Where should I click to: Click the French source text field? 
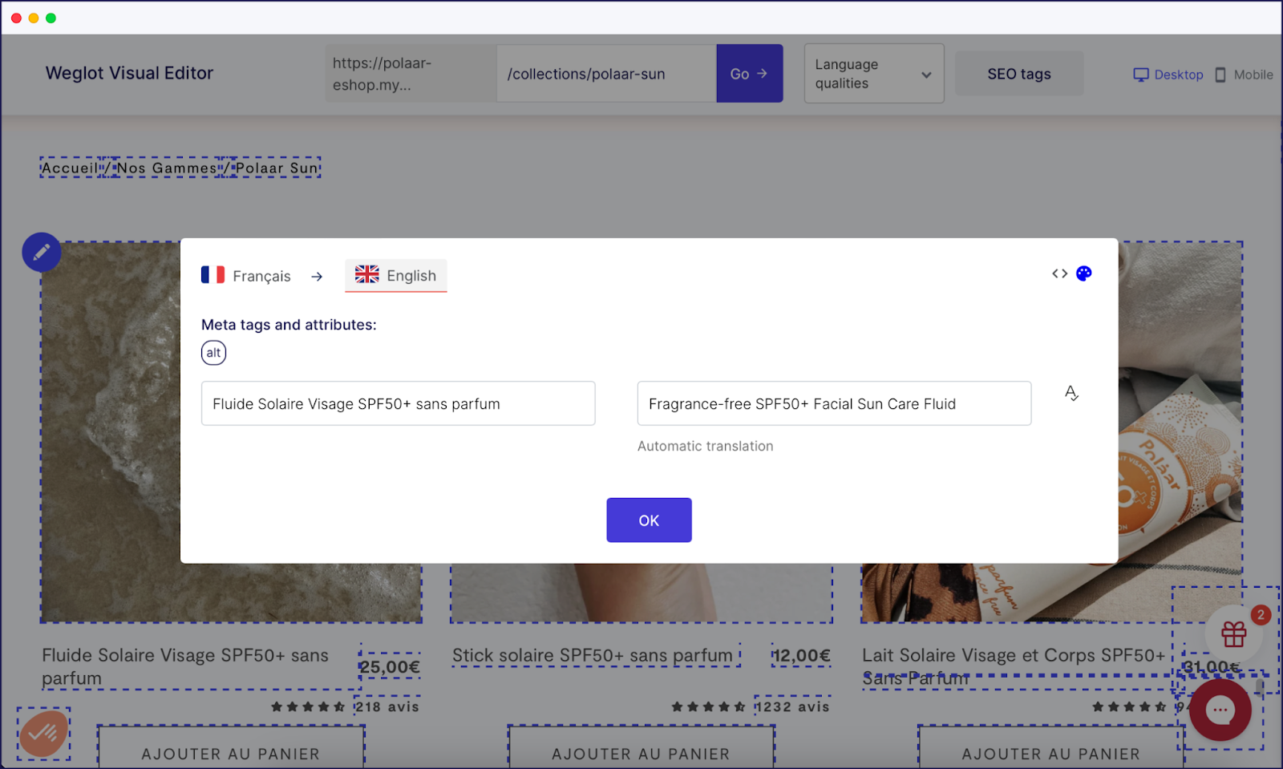pos(398,403)
